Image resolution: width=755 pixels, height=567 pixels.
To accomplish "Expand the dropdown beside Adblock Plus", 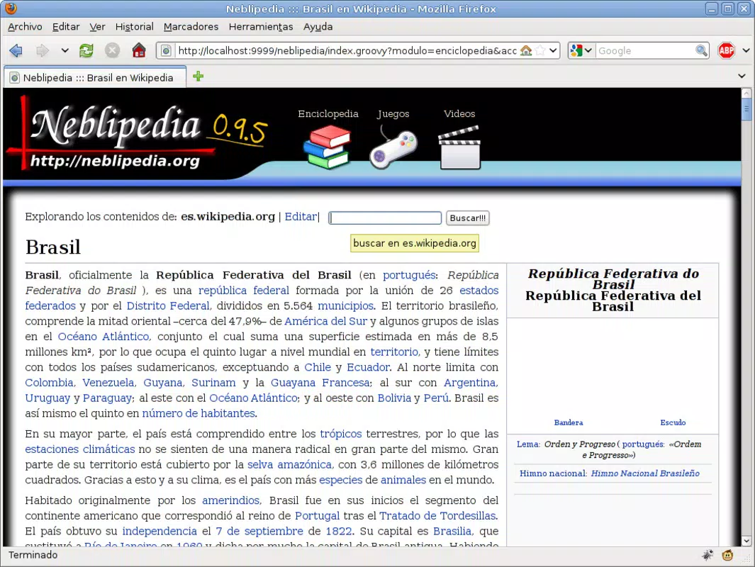I will 746,50.
